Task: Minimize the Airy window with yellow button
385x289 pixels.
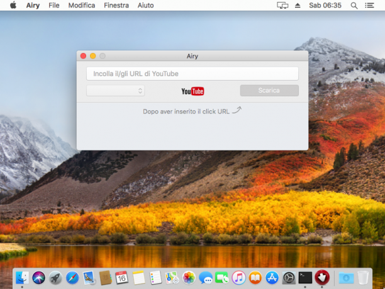Action: [x=93, y=56]
